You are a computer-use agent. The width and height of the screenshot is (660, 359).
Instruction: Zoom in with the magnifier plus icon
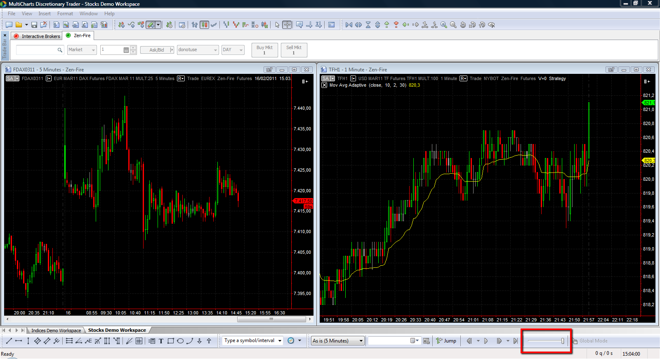pos(444,25)
